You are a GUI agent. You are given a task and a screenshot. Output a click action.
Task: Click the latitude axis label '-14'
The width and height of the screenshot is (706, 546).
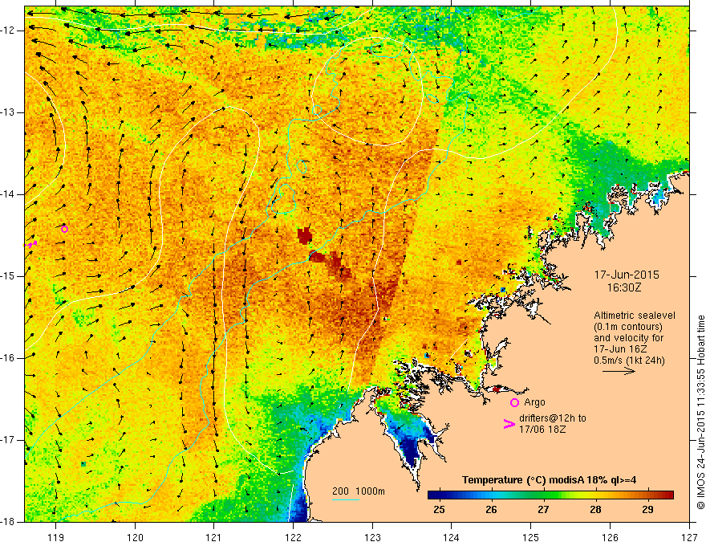point(9,194)
